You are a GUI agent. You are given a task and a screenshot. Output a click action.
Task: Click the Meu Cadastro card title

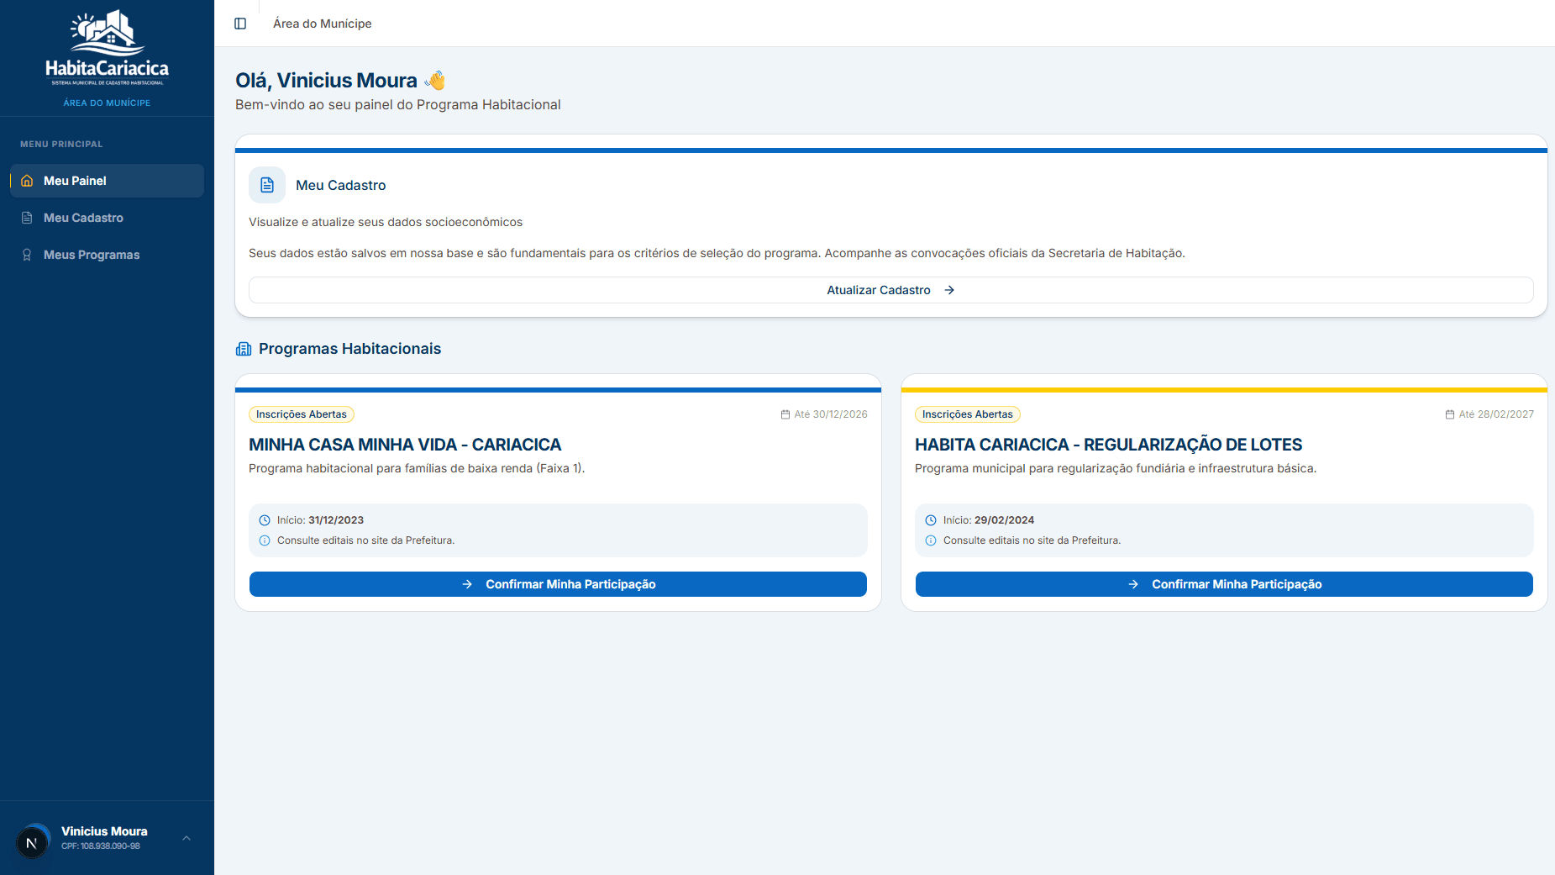tap(341, 185)
